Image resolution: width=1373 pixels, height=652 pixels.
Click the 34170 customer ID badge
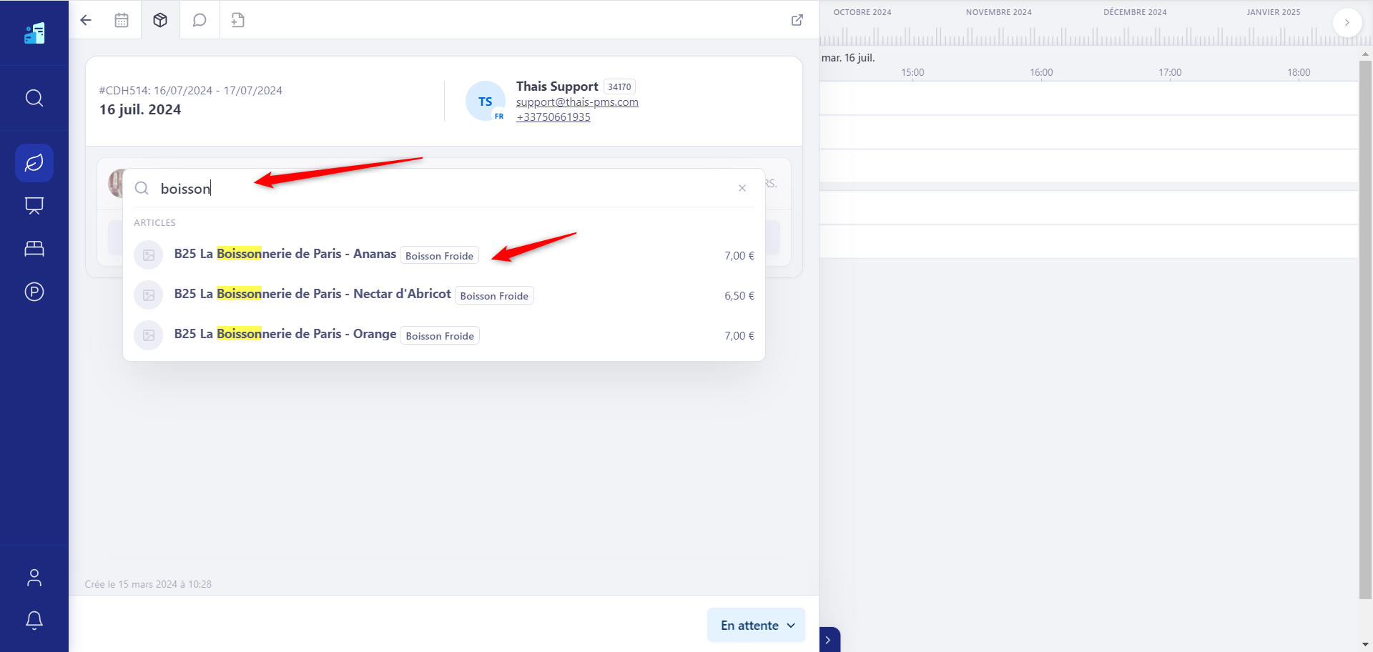tap(619, 87)
